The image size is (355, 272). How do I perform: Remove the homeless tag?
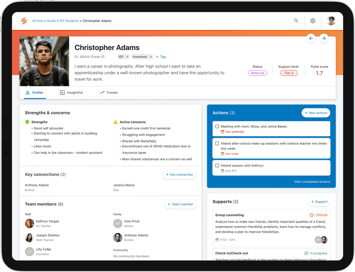150,57
